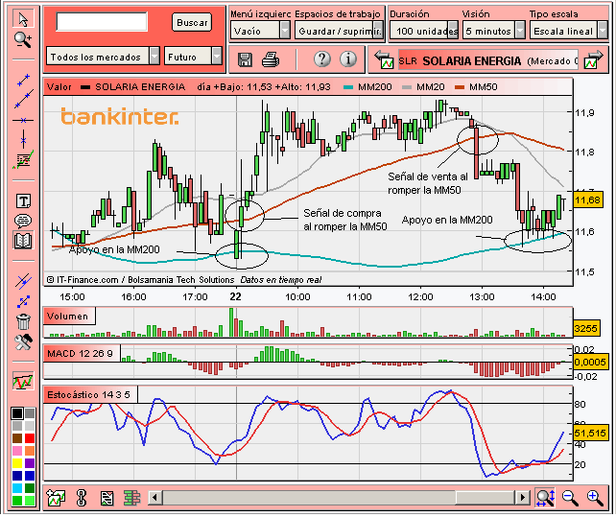Click the floppy disk save icon
This screenshot has height=517, width=616.
[x=245, y=59]
